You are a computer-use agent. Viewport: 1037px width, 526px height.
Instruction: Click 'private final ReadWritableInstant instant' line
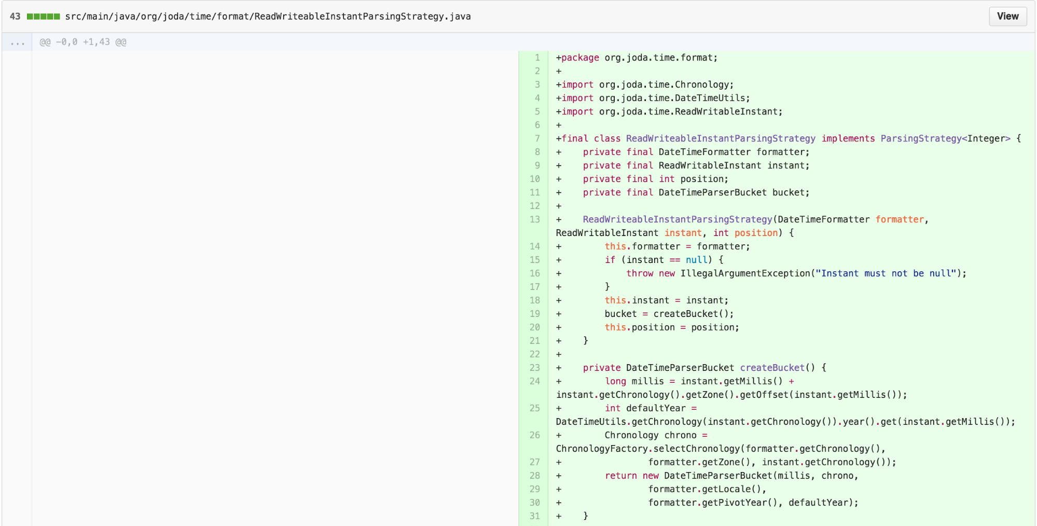pyautogui.click(x=696, y=165)
